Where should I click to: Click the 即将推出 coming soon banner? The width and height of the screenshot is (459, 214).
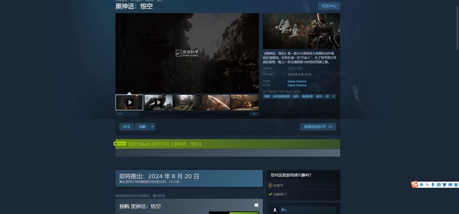(x=189, y=178)
